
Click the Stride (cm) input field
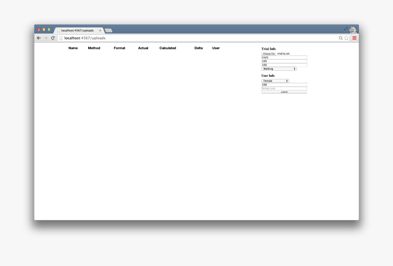(284, 89)
